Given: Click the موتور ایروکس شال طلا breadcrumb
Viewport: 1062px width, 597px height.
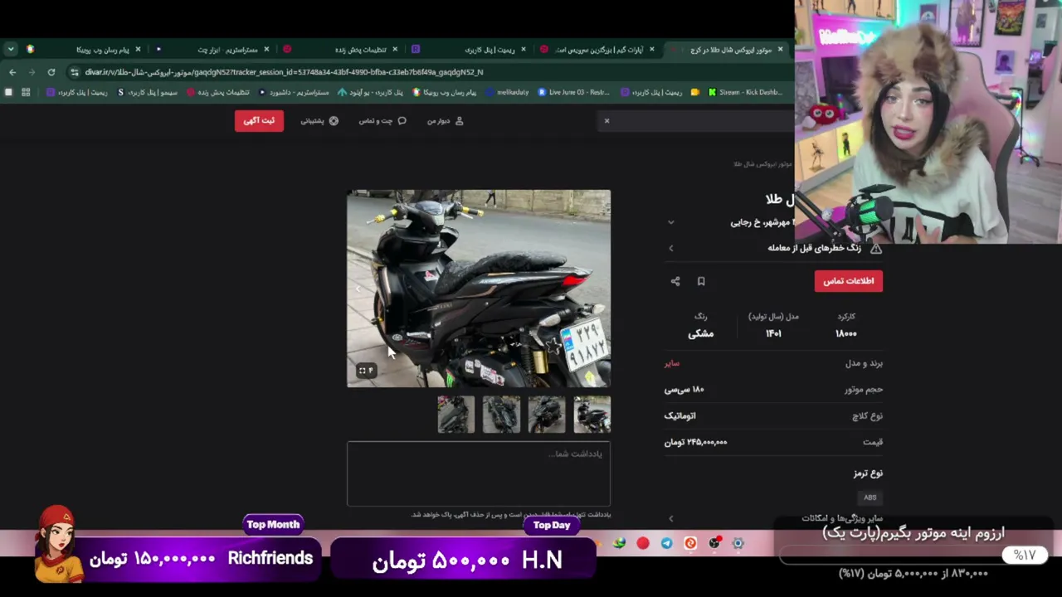Looking at the screenshot, I should (x=763, y=164).
